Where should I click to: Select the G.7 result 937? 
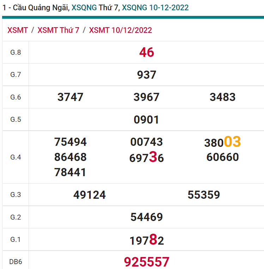click(146, 75)
